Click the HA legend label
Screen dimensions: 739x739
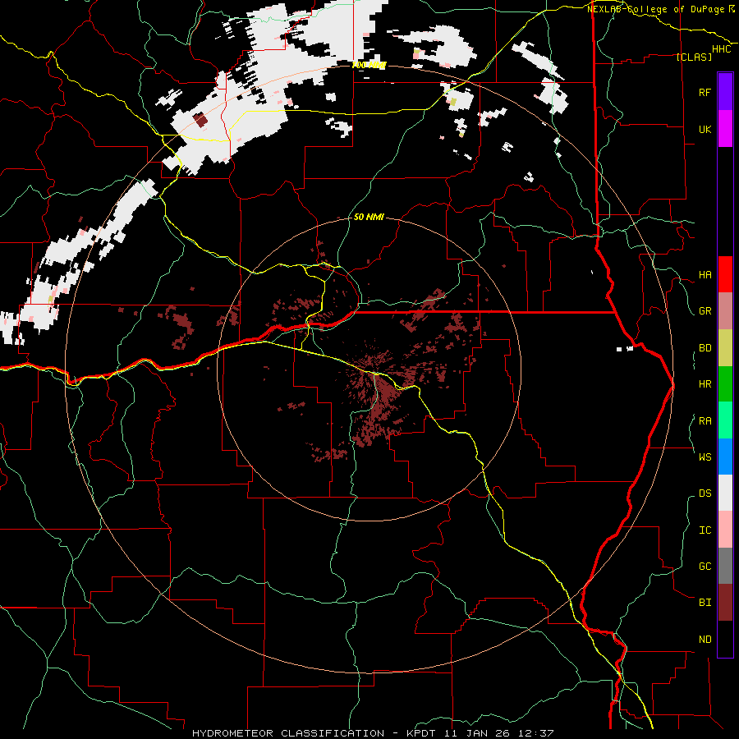coord(705,274)
